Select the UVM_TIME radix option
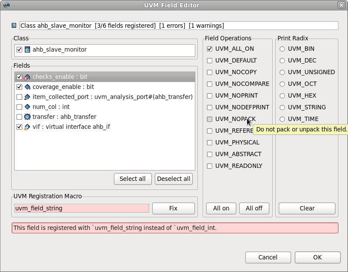Screen dimensions: 348x272 pos(281,119)
